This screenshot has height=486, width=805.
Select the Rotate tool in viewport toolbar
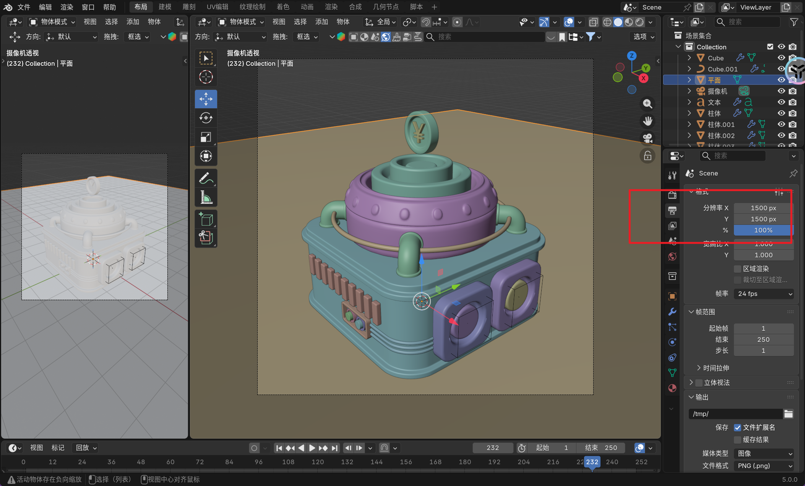(x=206, y=118)
